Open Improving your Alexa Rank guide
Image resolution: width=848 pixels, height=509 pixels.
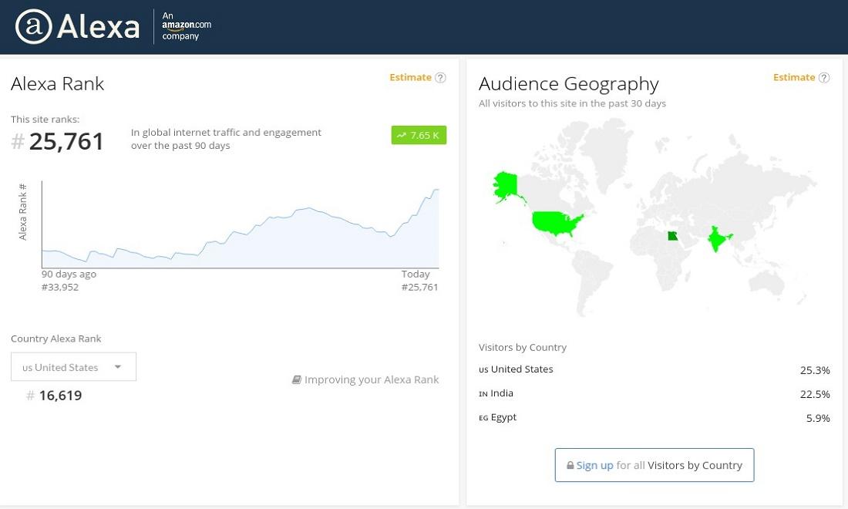point(372,379)
